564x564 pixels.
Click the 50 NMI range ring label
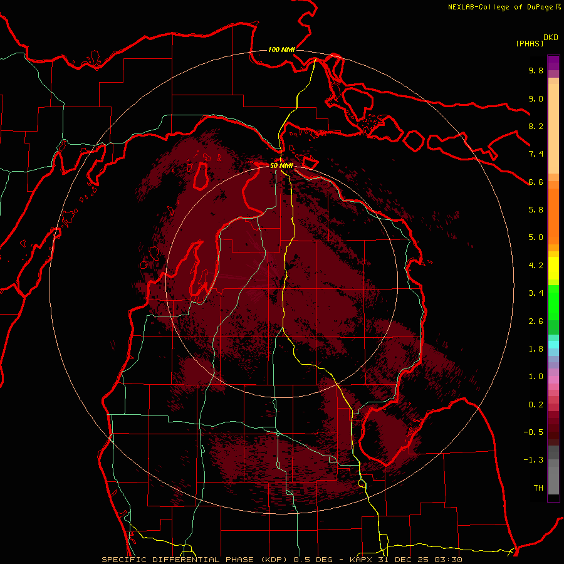(x=281, y=165)
